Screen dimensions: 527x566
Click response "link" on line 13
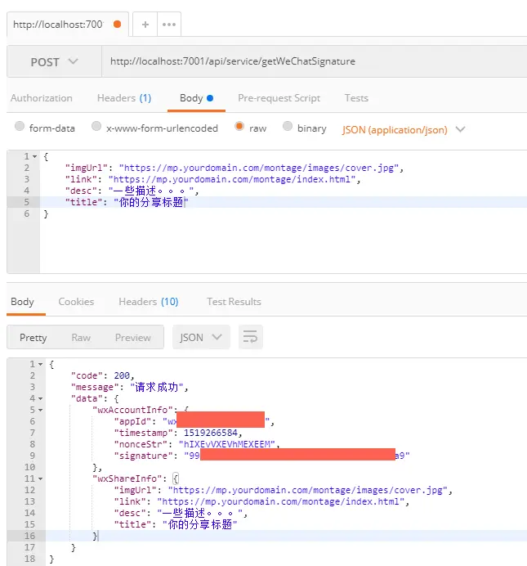261,501
